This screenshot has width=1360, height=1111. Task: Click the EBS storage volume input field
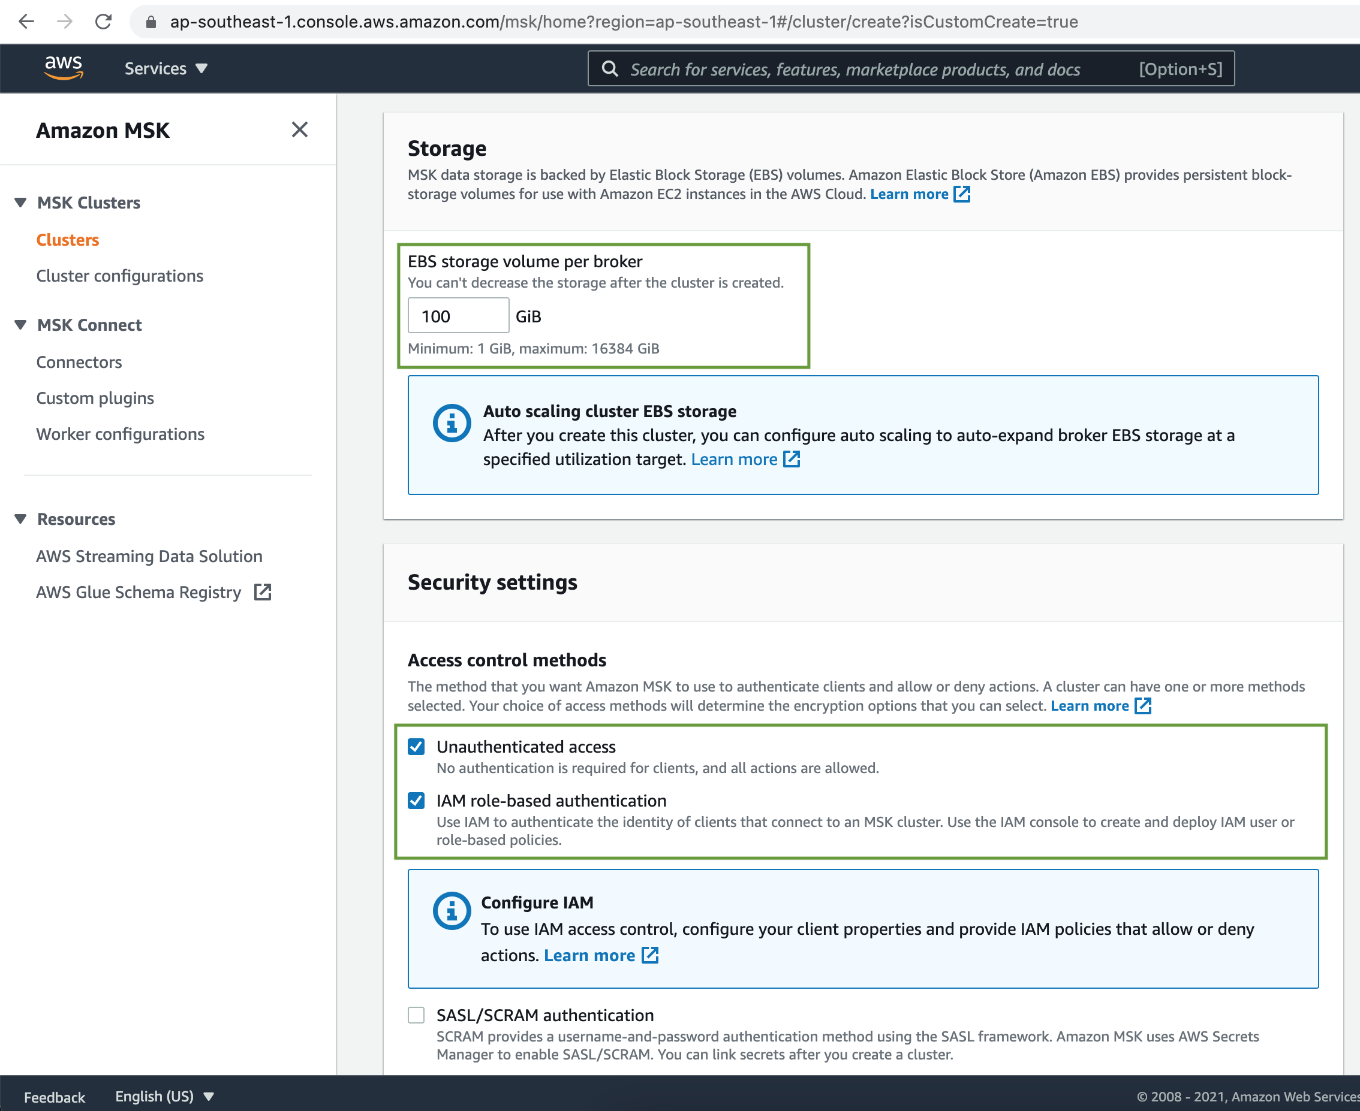459,316
